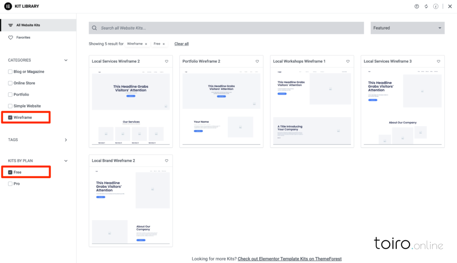Click the import kit upload icon
The image size is (457, 263).
[x=417, y=6]
